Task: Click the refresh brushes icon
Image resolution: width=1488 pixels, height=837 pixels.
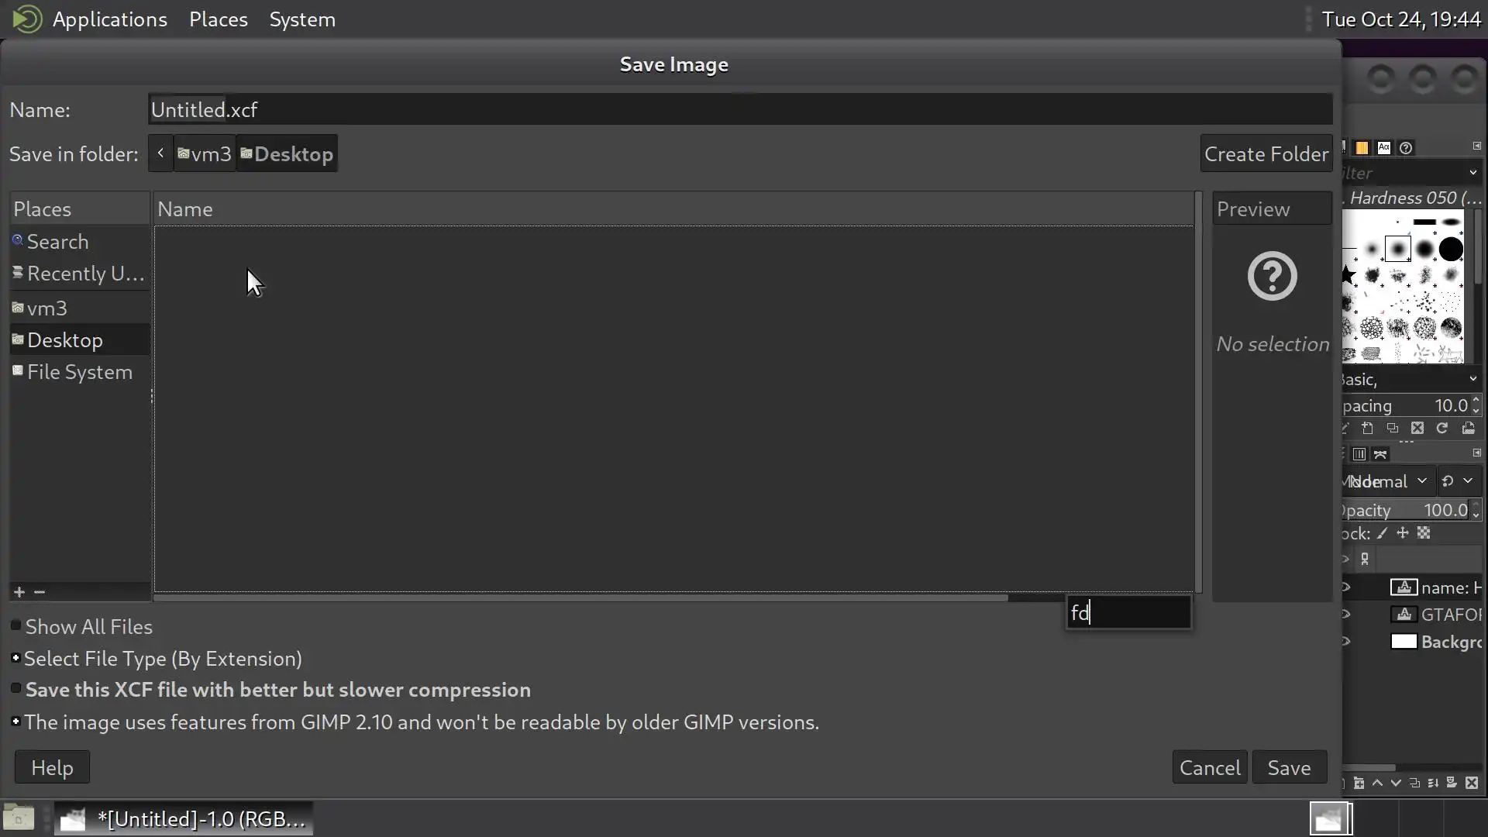Action: pyautogui.click(x=1442, y=429)
